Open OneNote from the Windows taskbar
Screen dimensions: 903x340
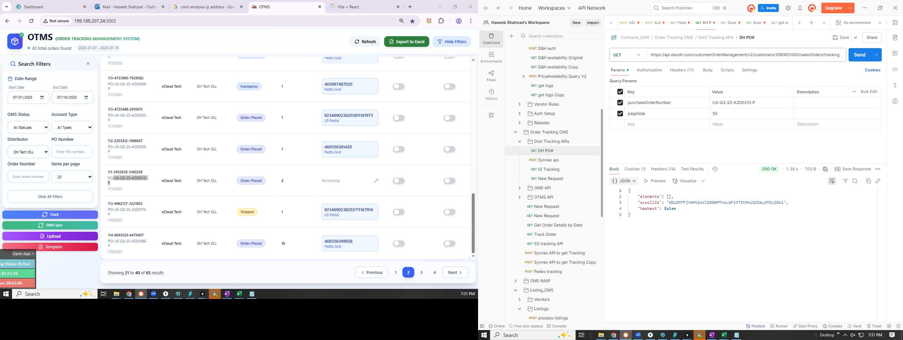(x=227, y=294)
